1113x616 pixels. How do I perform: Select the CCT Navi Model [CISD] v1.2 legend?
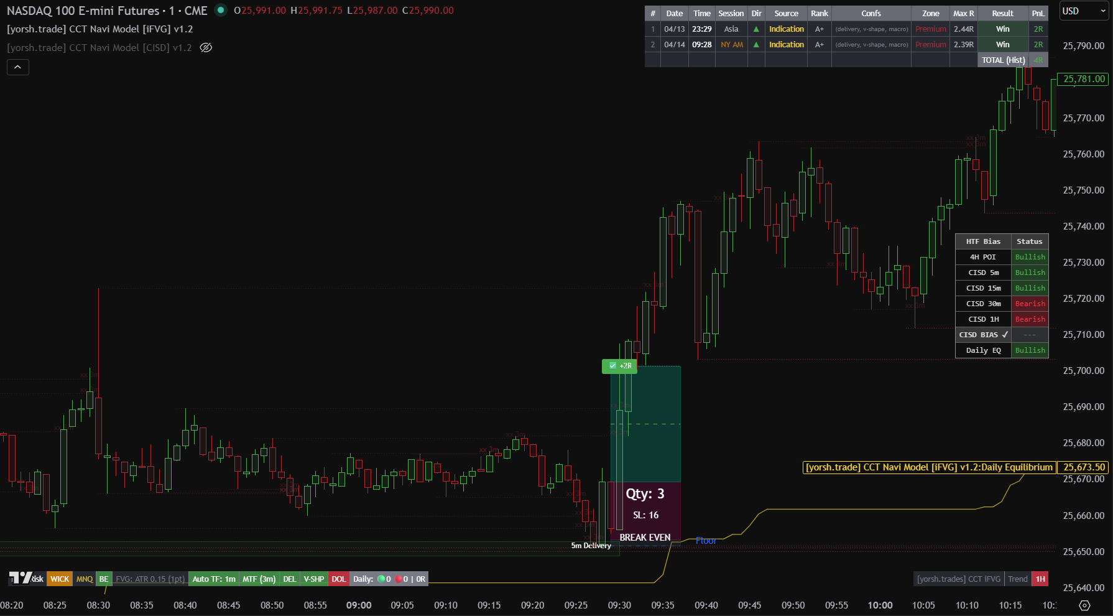point(99,47)
